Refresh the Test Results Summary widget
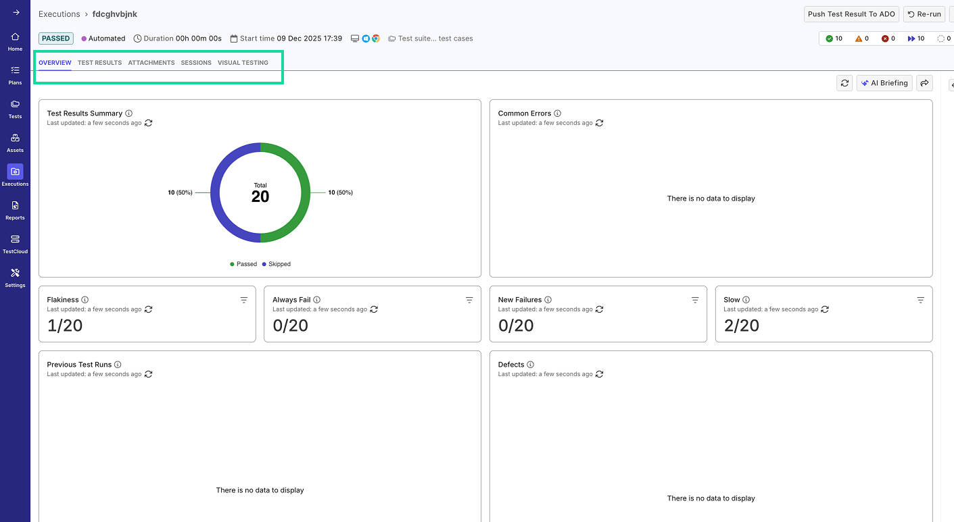 149,123
